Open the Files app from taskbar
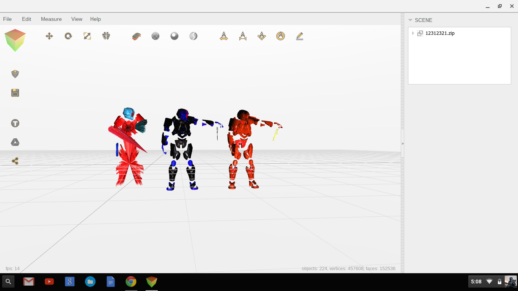Image resolution: width=518 pixels, height=291 pixels. (x=90, y=282)
